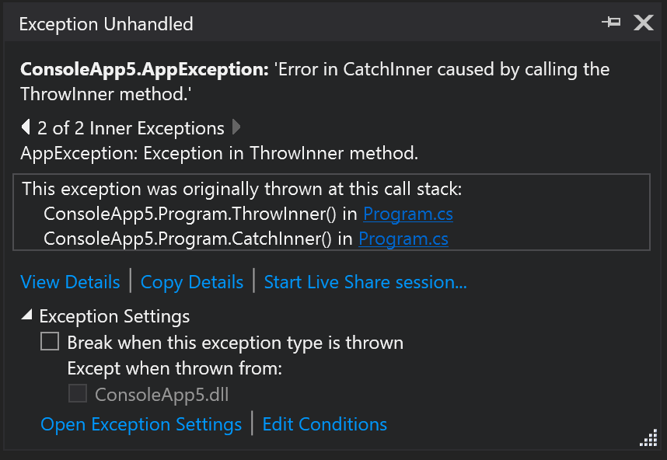
Task: Close the Exception Unhandled popup
Action: (643, 23)
